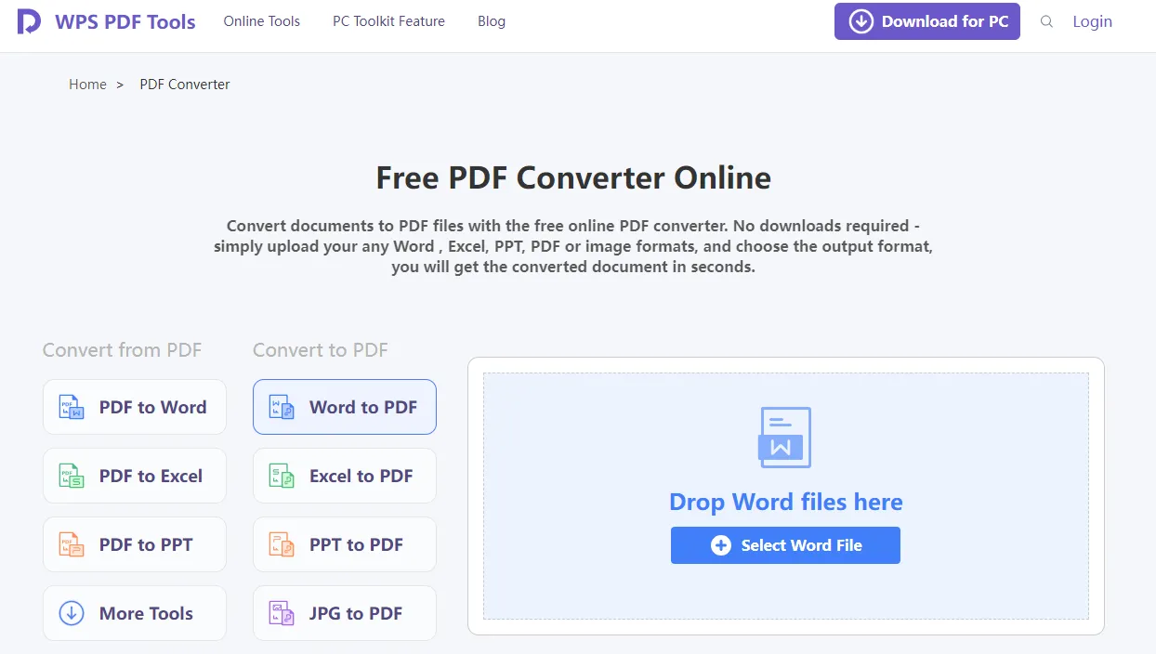Open the Blog page
Viewport: 1156px width, 654px height.
pyautogui.click(x=491, y=21)
